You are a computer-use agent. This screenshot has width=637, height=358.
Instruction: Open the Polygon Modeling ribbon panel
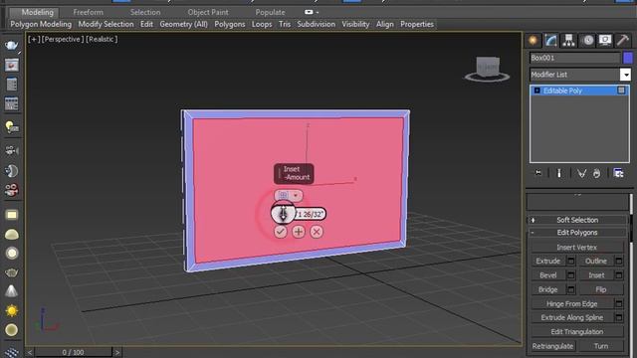(41, 24)
